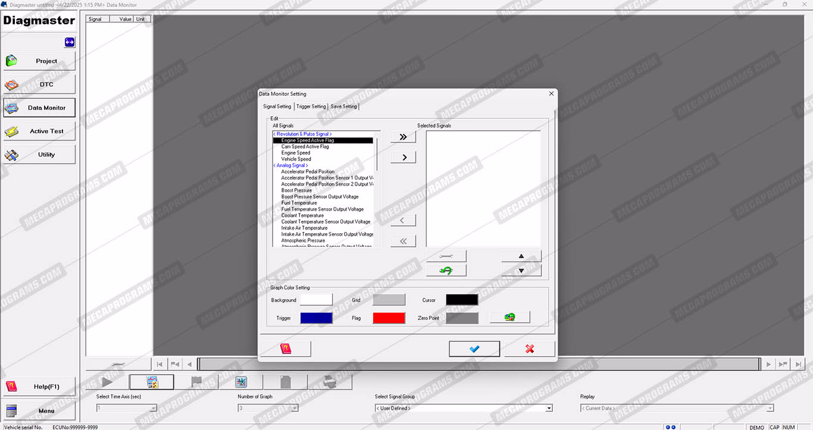The width and height of the screenshot is (813, 430).
Task: Move selected signal down with the down triangle
Action: (x=521, y=271)
